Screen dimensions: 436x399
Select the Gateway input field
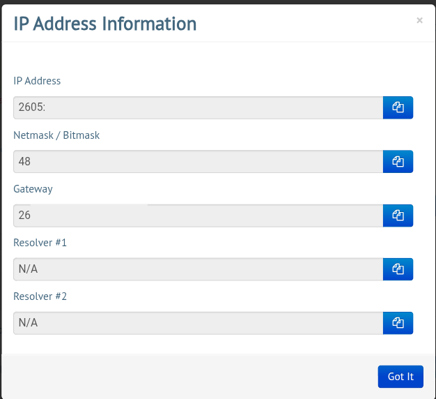[x=198, y=216]
